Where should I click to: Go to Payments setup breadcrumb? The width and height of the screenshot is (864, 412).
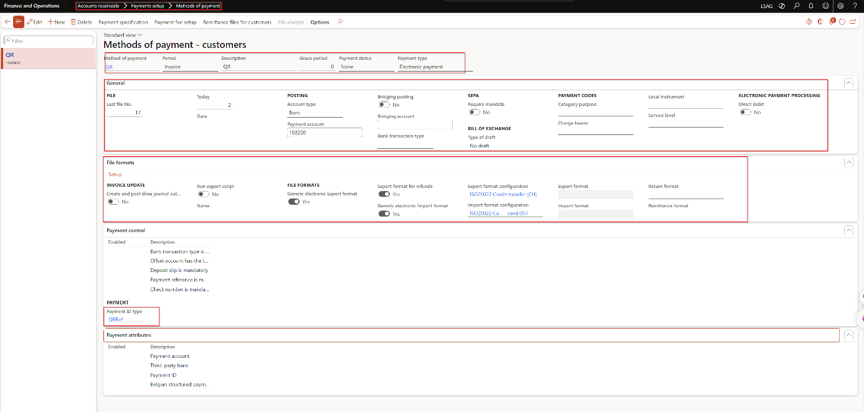[148, 6]
